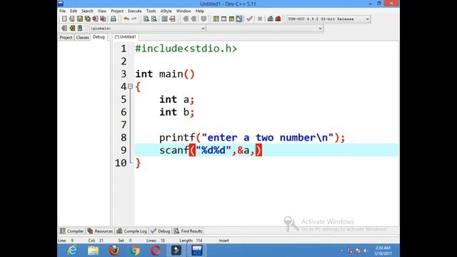The image size is (457, 257).
Task: Click the Redo arrow icon
Action: click(134, 19)
